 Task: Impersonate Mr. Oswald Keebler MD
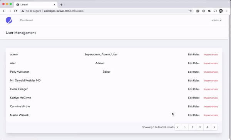pyautogui.click(x=211, y=80)
